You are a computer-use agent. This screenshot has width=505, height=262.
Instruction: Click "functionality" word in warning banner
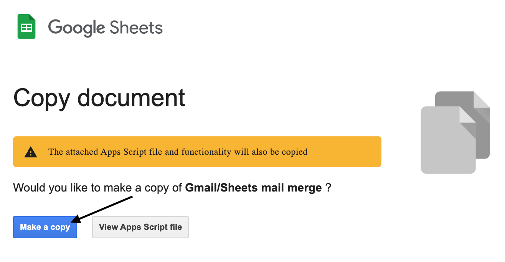pos(206,152)
